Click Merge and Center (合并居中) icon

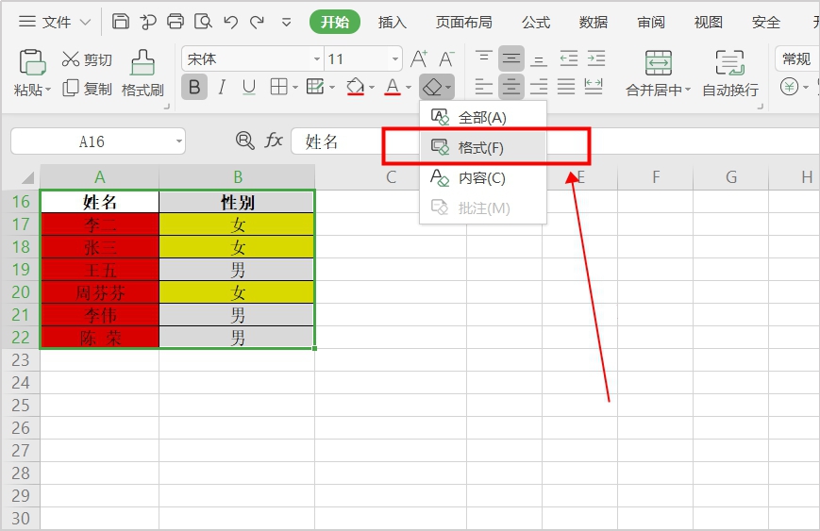659,63
